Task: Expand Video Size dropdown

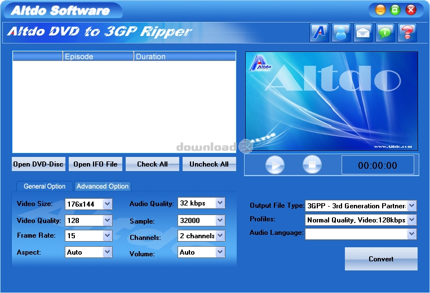Action: 108,204
